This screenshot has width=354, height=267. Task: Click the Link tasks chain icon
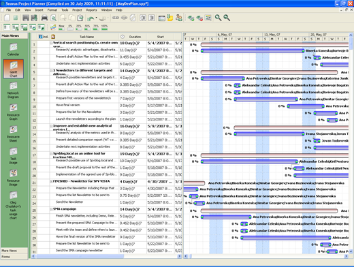(116, 18)
